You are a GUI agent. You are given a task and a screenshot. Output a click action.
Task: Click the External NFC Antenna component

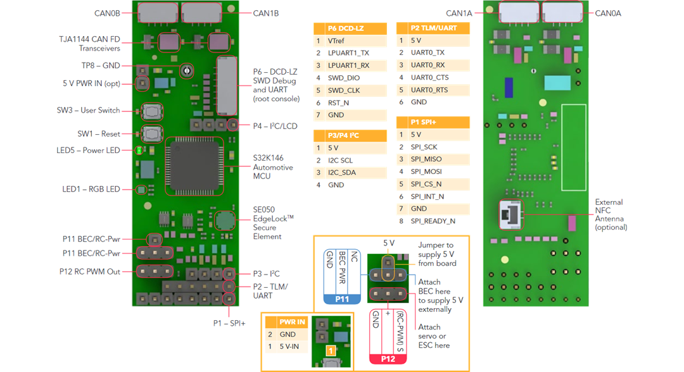pyautogui.click(x=510, y=214)
